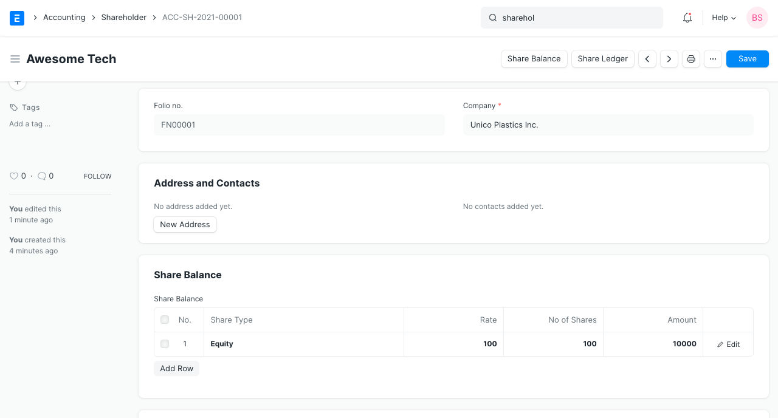
Task: Select all rows checkbox in Share Balance header
Action: (165, 320)
